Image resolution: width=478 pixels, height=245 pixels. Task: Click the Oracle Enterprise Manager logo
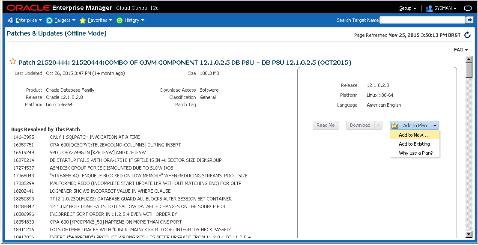[x=60, y=8]
